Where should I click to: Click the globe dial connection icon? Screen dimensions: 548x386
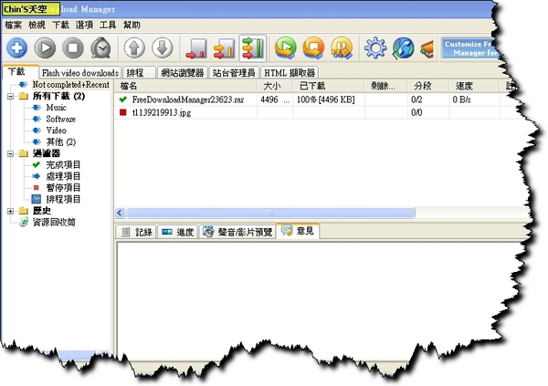[403, 47]
